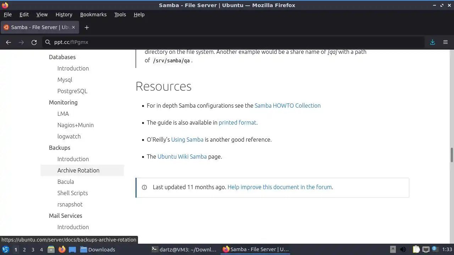Open the Firefox downloads panel
This screenshot has width=454, height=255.
click(433, 42)
